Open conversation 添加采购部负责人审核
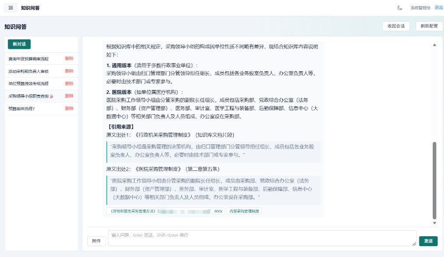Viewport: 444px width, 257px height. 28,71
